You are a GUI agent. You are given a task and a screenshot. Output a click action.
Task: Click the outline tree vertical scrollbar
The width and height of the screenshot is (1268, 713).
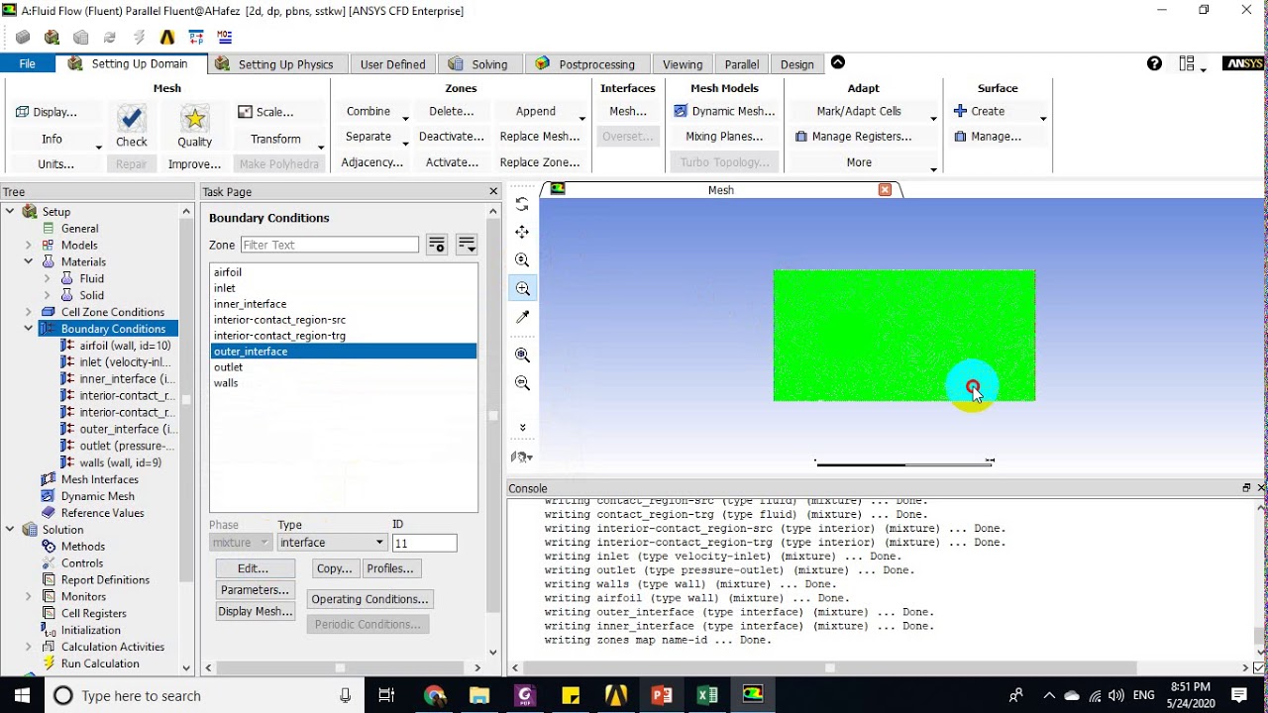pos(186,400)
